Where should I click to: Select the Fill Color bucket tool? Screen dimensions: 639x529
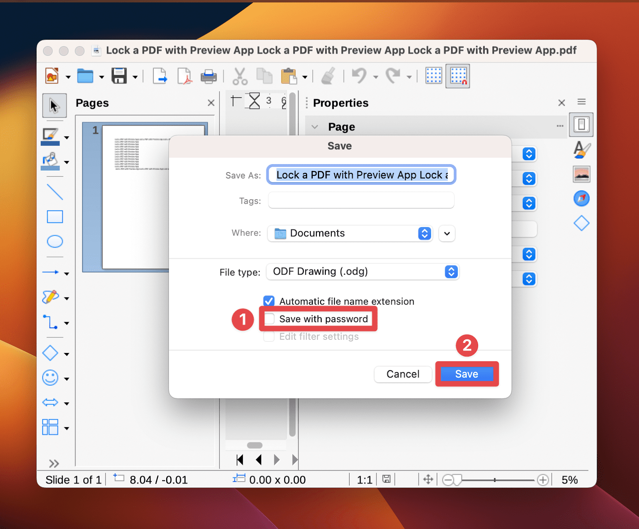point(50,162)
